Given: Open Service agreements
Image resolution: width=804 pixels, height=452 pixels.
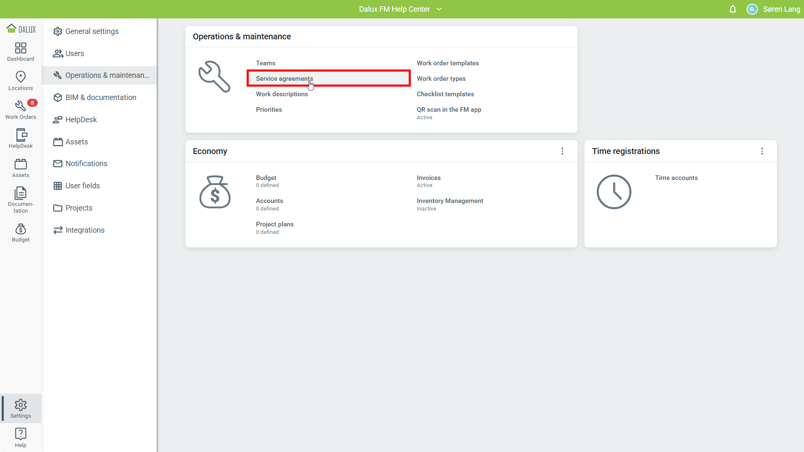Looking at the screenshot, I should [284, 79].
